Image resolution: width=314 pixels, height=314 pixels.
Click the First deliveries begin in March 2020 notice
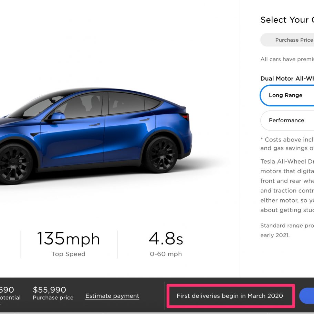tap(230, 296)
